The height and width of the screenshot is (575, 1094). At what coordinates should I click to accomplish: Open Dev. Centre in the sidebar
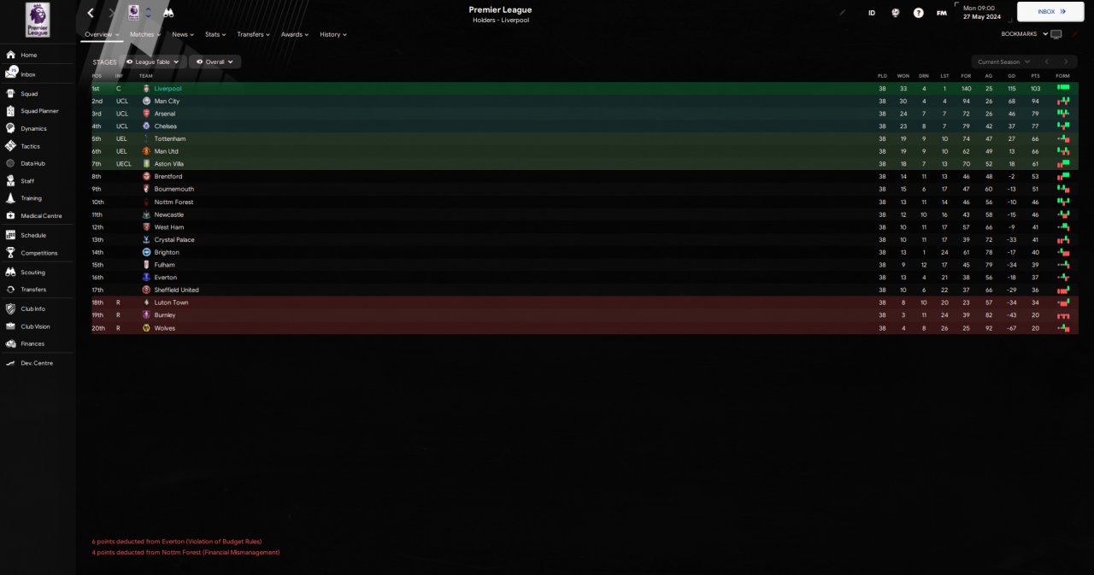tap(38, 363)
